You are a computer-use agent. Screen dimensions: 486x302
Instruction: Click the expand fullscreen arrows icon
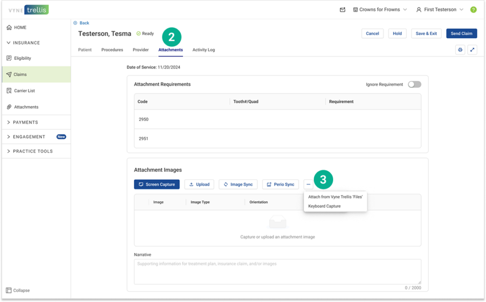click(472, 50)
